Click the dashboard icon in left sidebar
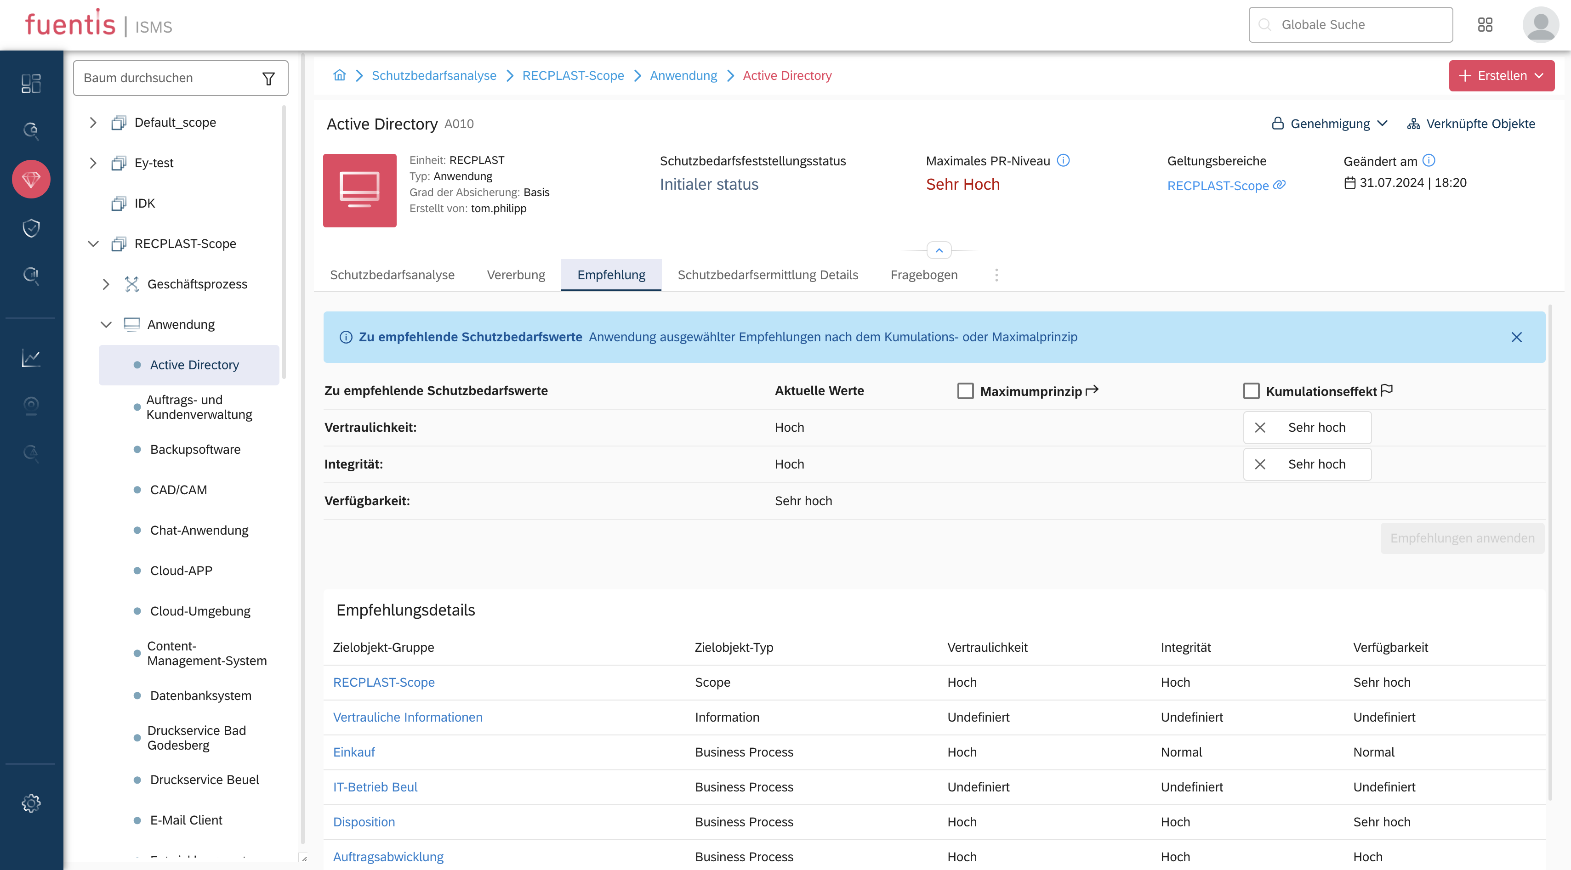 31,84
